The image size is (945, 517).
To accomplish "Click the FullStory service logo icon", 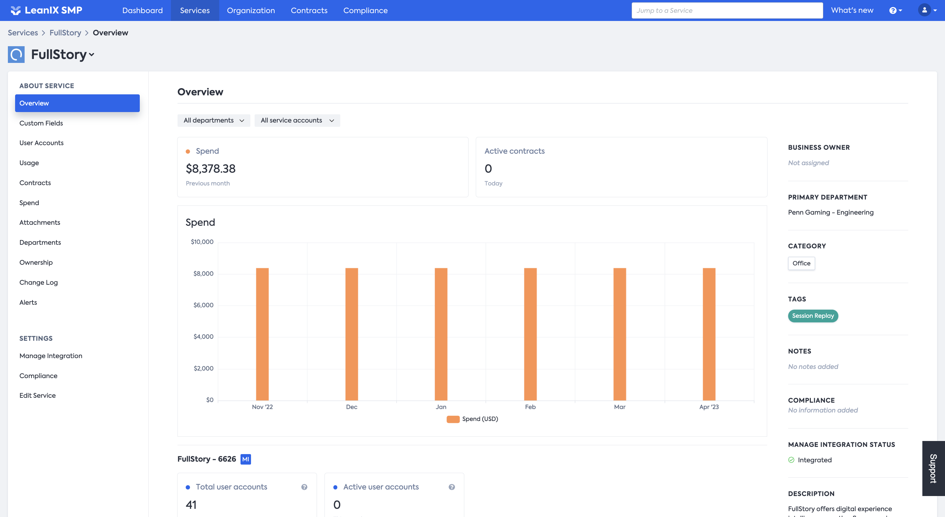I will click(x=16, y=55).
